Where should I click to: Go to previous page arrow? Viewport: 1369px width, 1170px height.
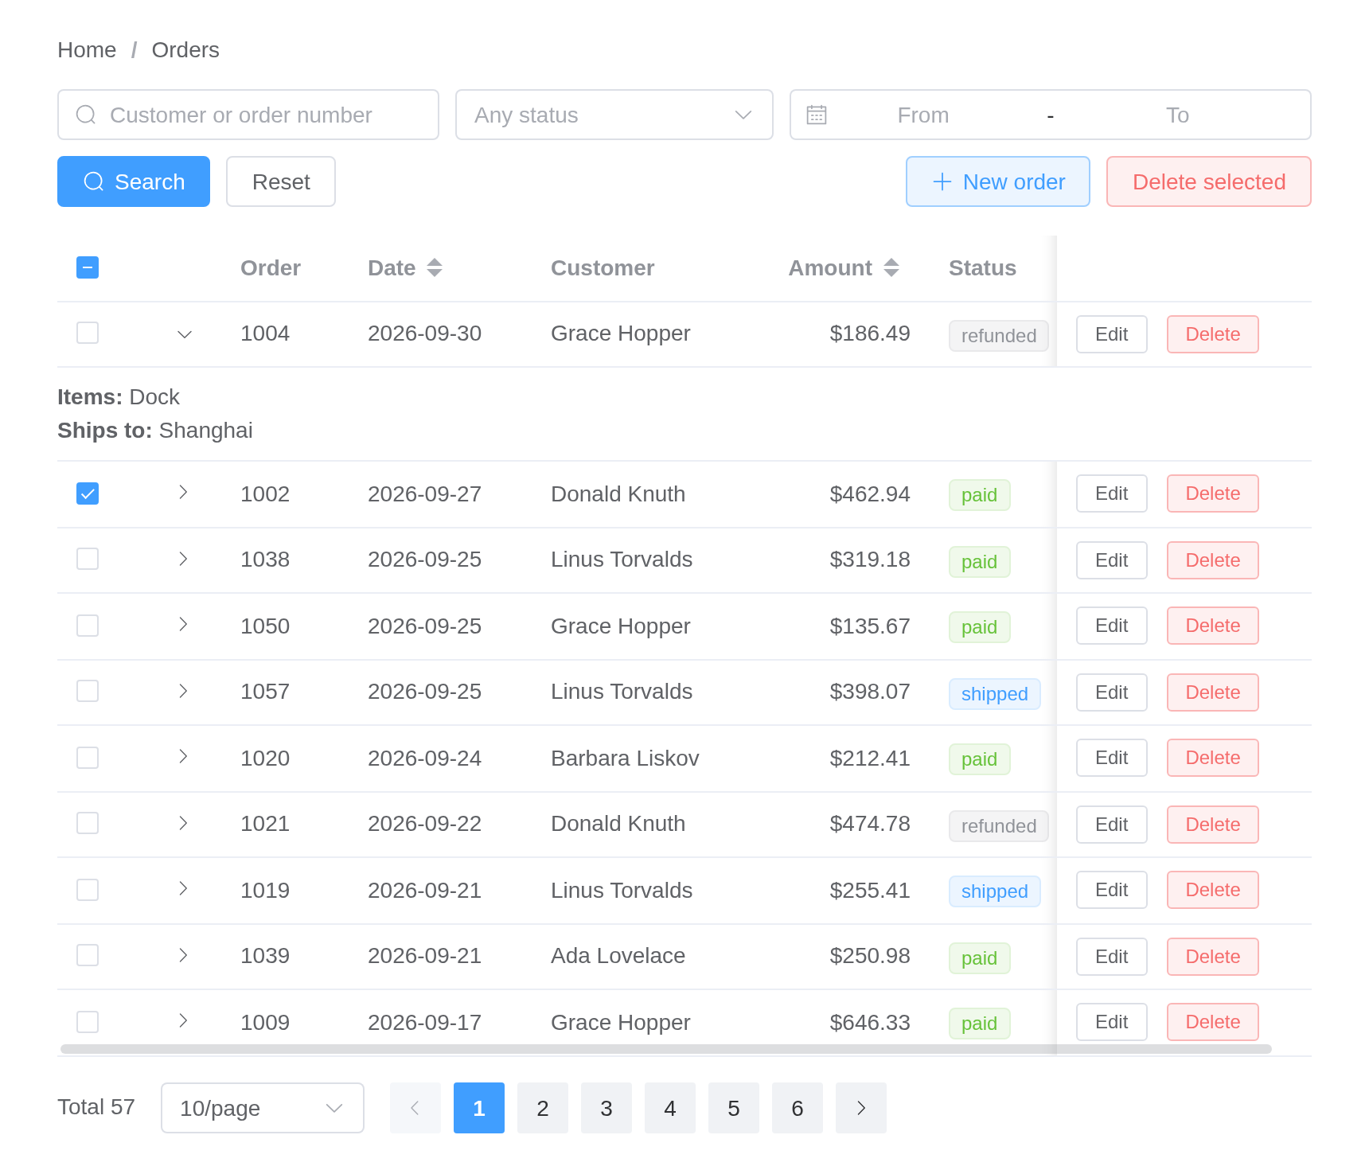[415, 1108]
